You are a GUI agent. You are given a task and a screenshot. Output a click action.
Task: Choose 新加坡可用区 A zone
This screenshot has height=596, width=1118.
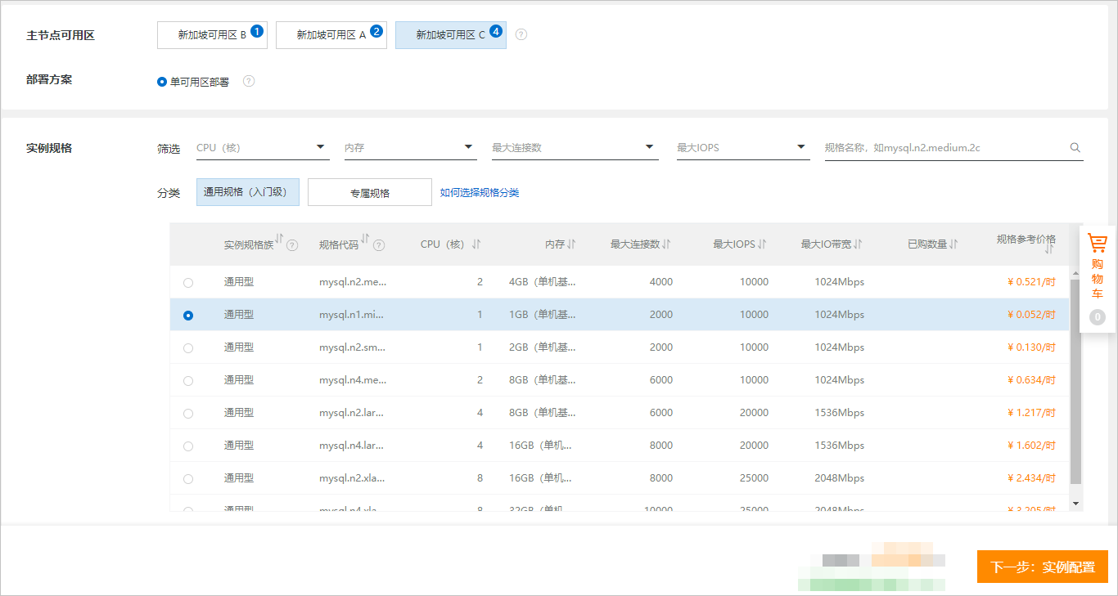[331, 35]
